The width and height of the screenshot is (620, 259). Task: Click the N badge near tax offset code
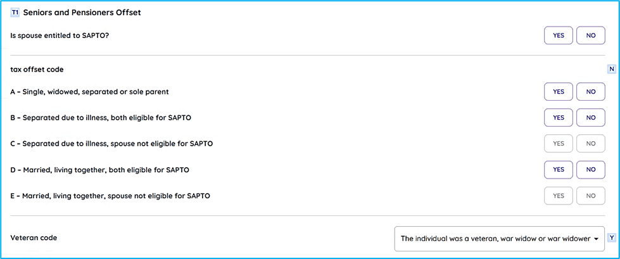click(x=612, y=69)
